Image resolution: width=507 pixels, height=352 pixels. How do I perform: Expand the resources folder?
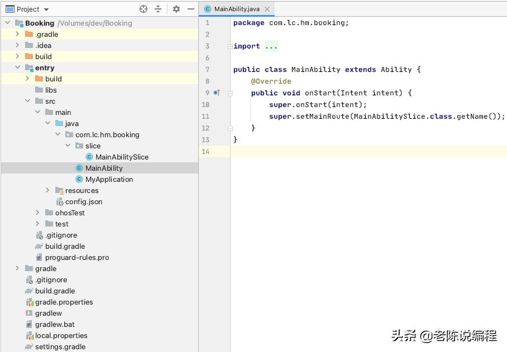47,190
